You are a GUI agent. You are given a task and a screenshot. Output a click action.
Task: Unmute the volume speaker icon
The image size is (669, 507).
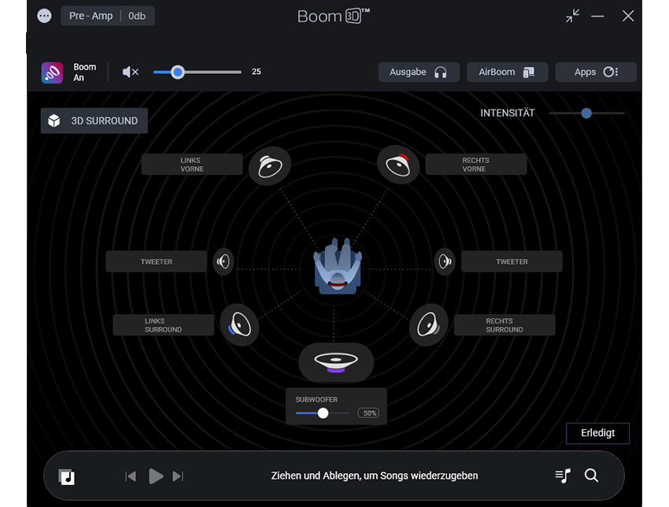click(x=131, y=72)
